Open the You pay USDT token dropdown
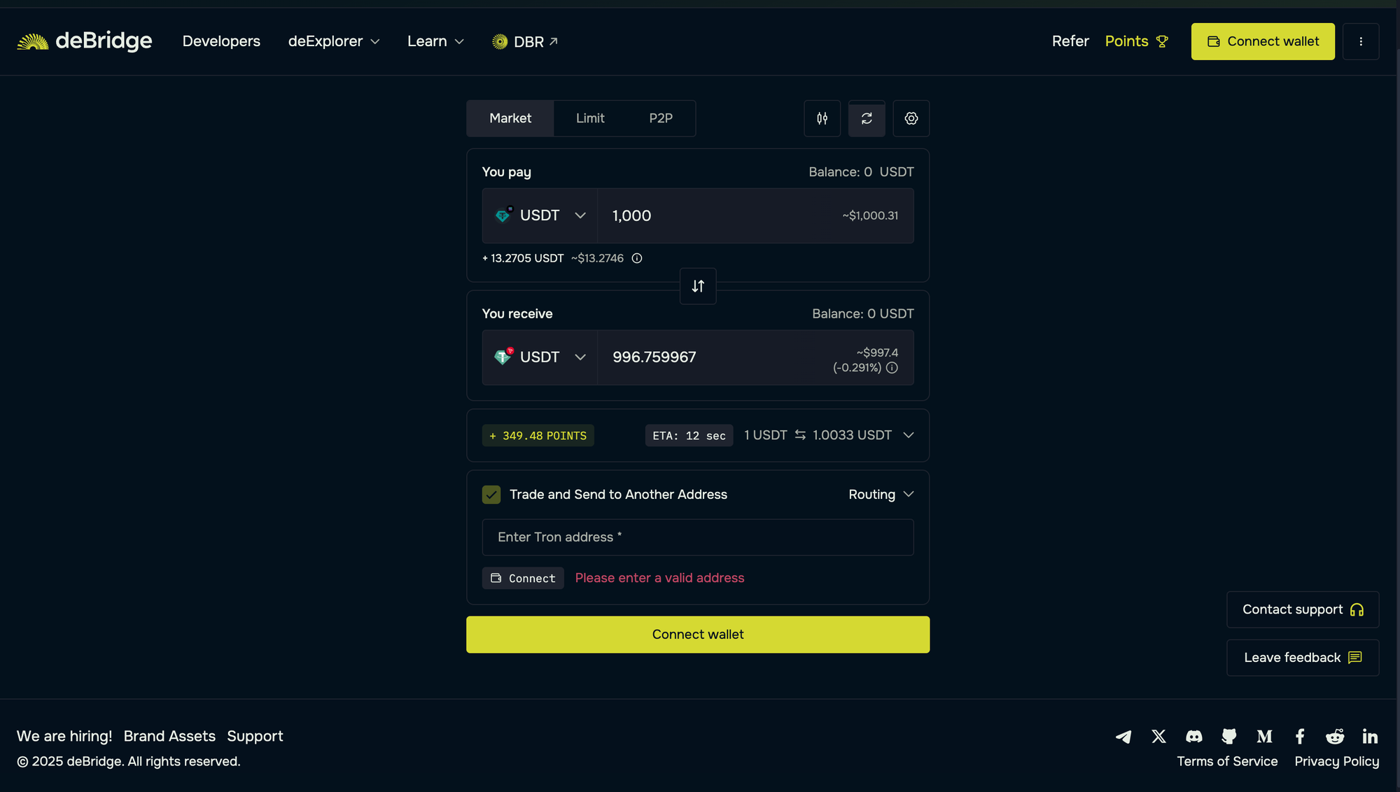1400x792 pixels. pyautogui.click(x=540, y=215)
